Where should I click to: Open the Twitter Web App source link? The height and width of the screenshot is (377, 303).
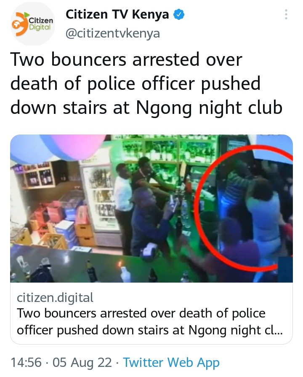point(171,363)
